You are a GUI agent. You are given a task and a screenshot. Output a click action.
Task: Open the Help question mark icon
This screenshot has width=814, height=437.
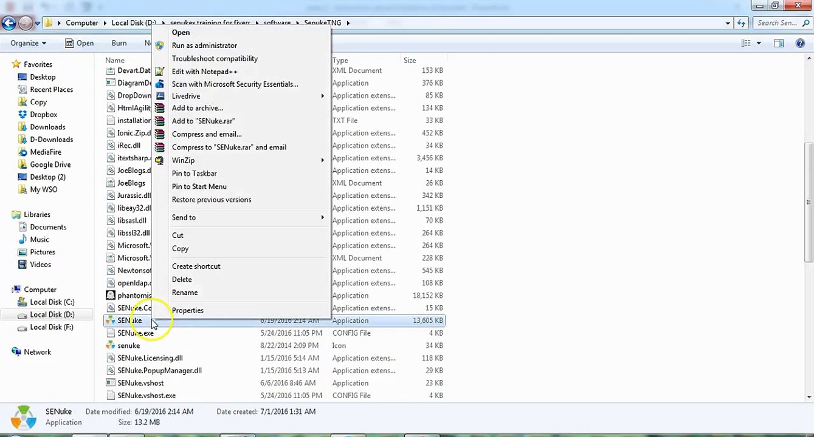tap(800, 43)
